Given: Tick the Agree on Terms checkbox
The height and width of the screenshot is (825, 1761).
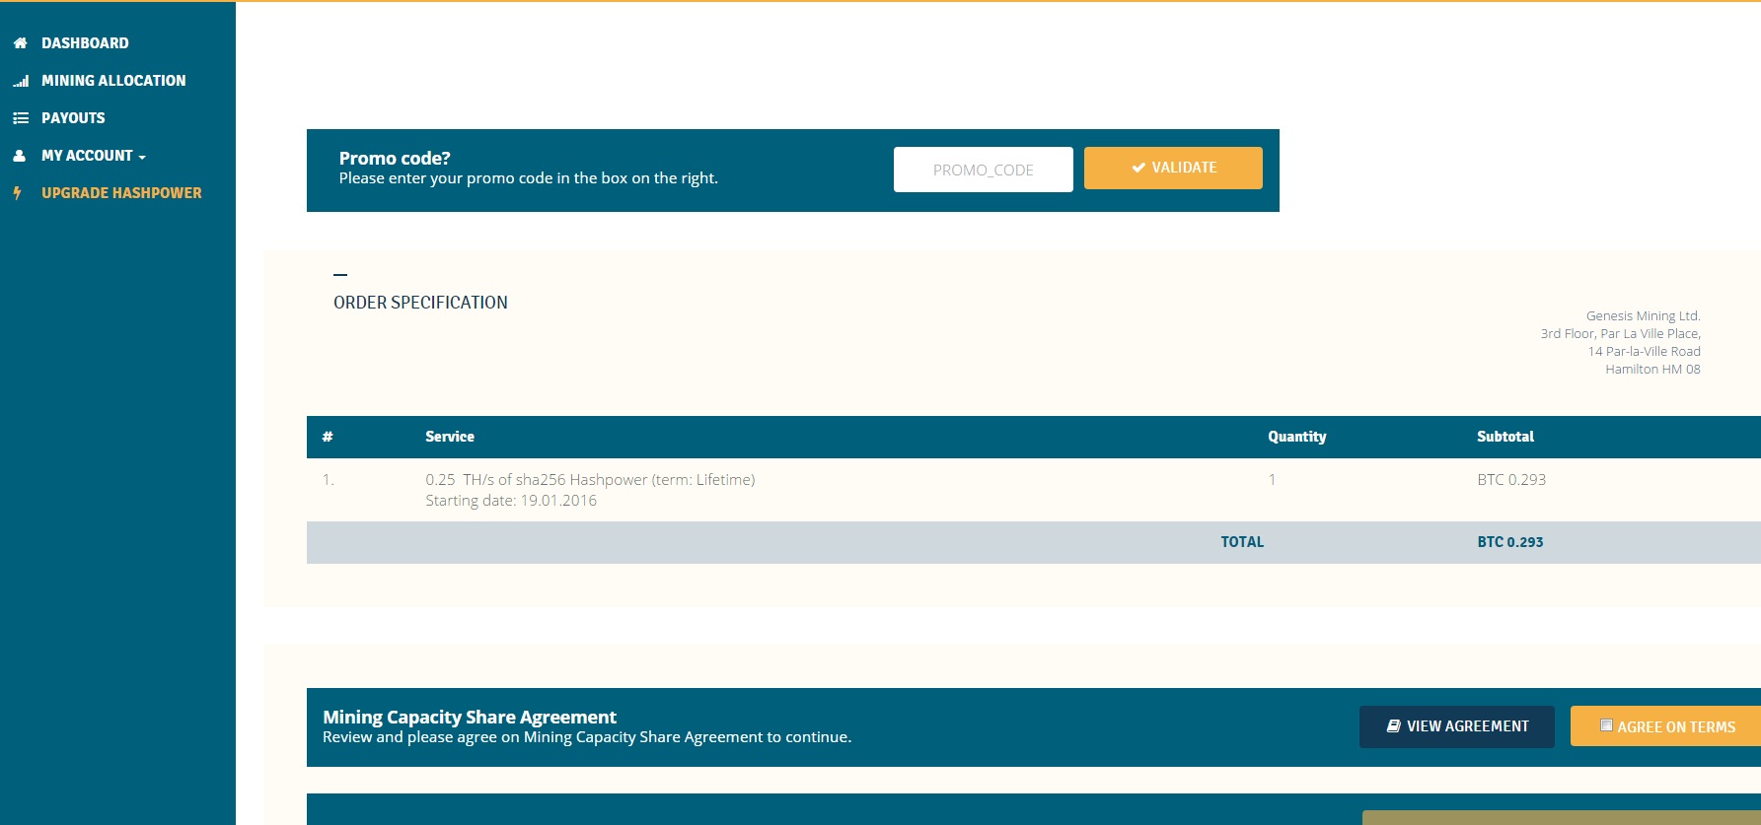Looking at the screenshot, I should click(1606, 725).
